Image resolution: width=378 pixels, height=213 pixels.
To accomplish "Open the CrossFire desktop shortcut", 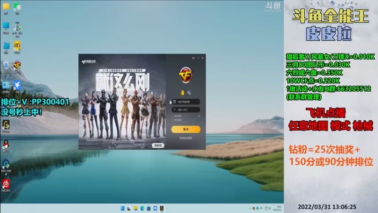I will click(17, 67).
